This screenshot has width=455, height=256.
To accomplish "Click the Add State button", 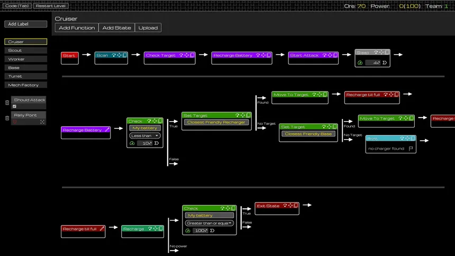I will point(116,28).
